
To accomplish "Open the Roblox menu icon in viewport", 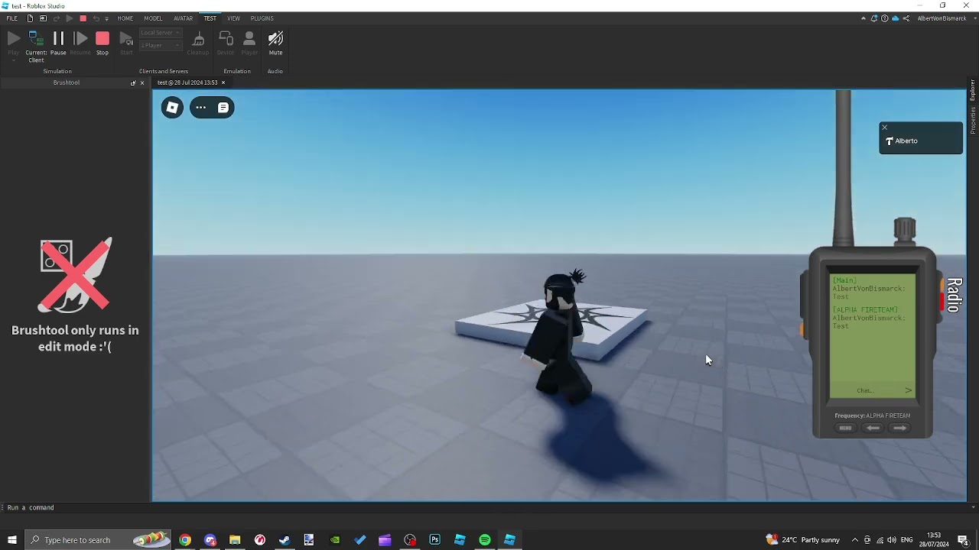I will coord(172,108).
